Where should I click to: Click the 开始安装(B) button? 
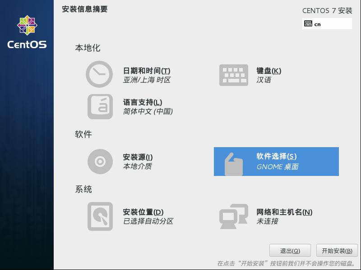pyautogui.click(x=337, y=251)
